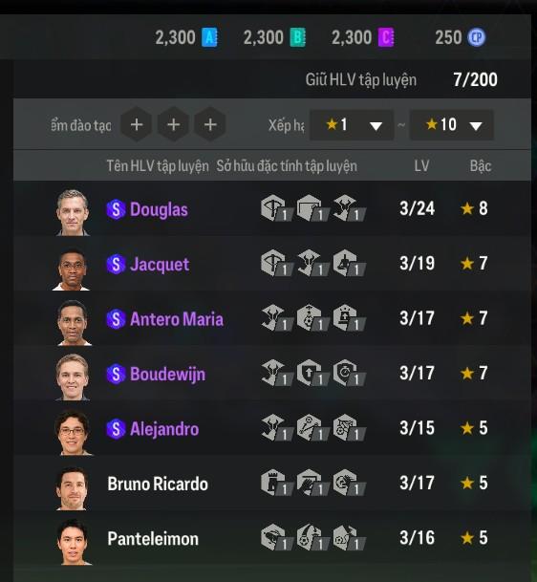
Task: Select Bruno Ricardo's first trait icon
Action: [276, 483]
